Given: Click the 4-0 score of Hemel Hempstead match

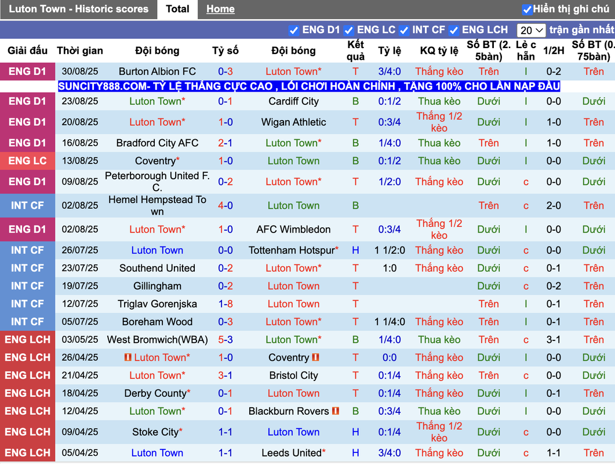Looking at the screenshot, I should pyautogui.click(x=225, y=205).
